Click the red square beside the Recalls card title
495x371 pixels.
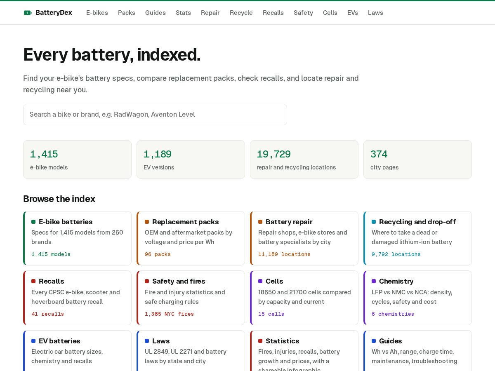(x=33, y=281)
